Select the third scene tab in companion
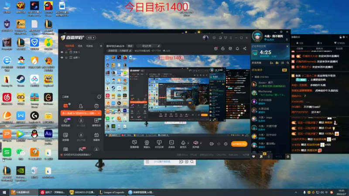Viewport: 349px width, 196px height. pos(89,46)
